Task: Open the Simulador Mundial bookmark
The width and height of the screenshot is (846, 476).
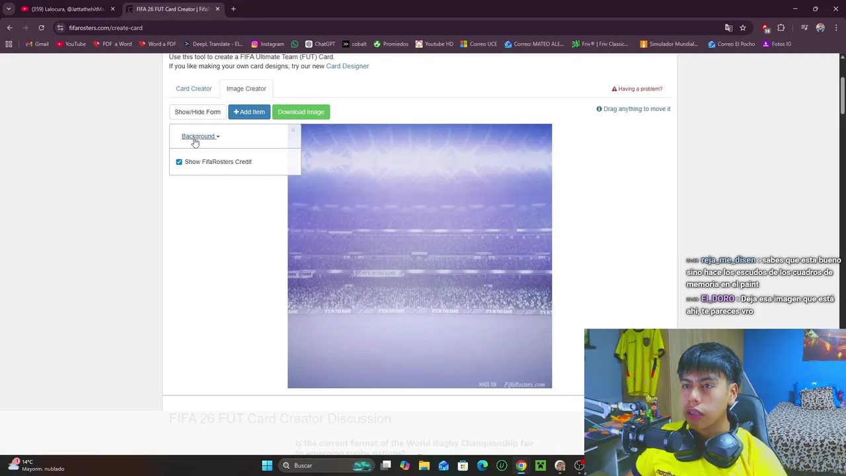Action: [669, 44]
